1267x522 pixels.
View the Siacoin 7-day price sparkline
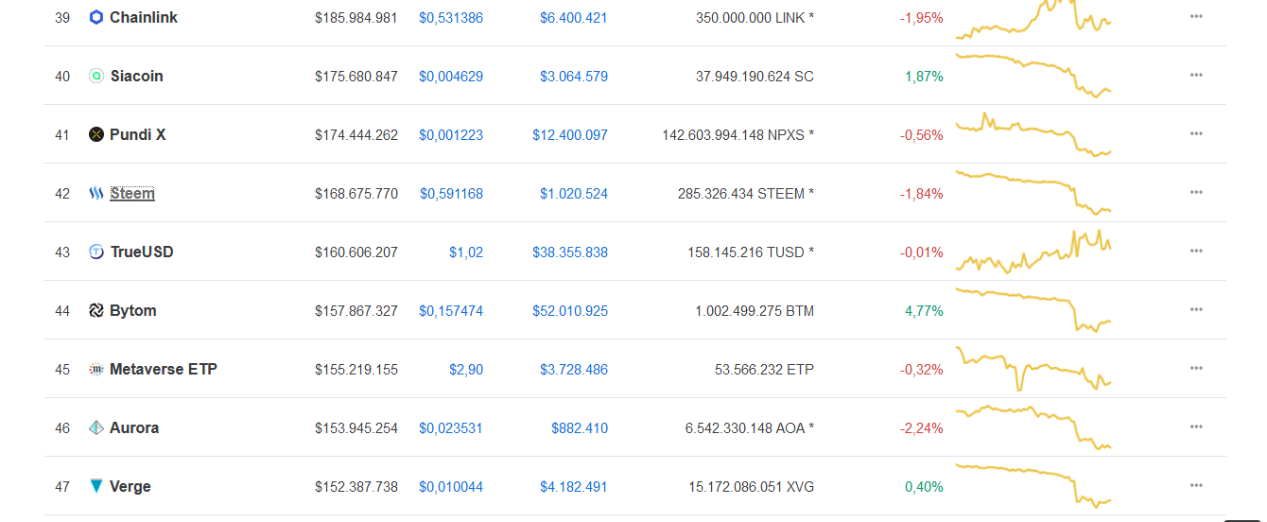(1033, 76)
